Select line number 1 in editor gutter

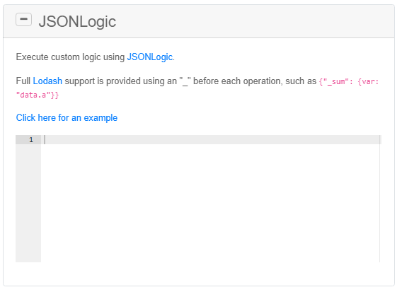(31, 140)
